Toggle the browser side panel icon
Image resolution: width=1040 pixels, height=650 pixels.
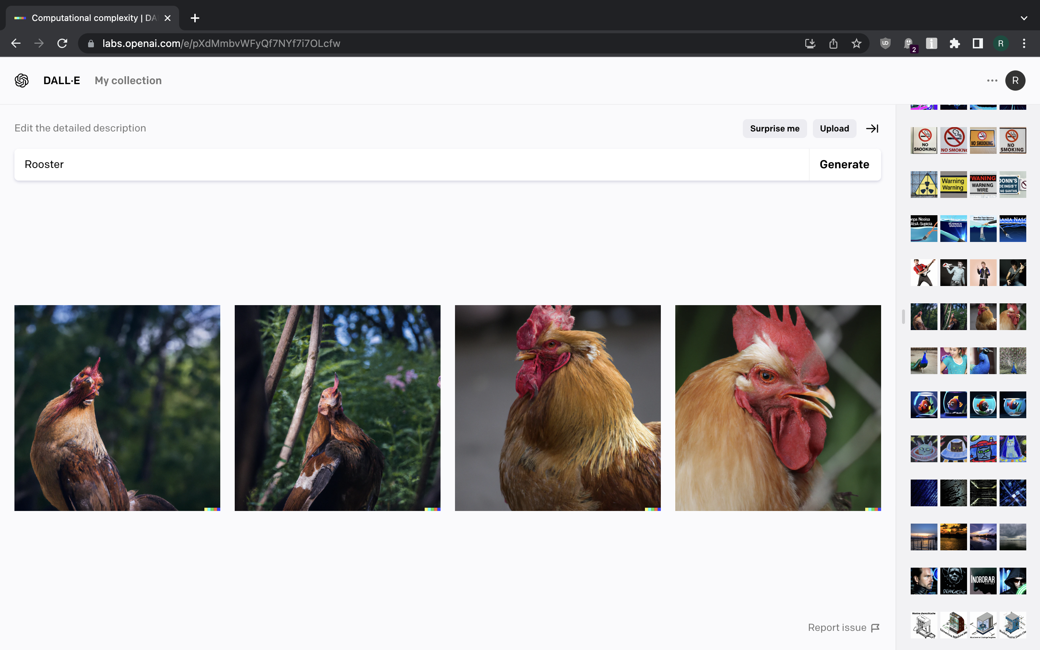point(978,43)
